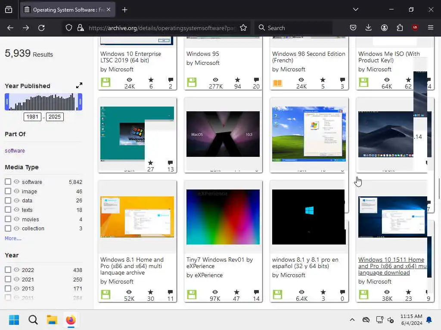Screen dimensions: 441x330
Task: Click the Firefox Search box
Action: tap(294, 28)
